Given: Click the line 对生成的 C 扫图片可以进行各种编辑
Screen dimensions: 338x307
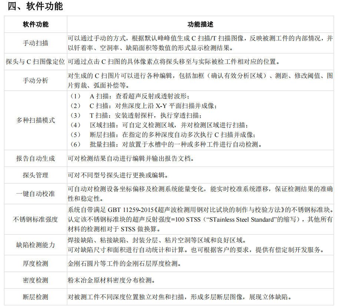Looking at the screenshot, I should click(200, 76).
